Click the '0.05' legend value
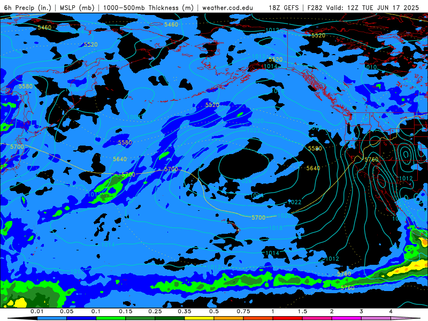The image size is (428, 321). click(x=66, y=311)
